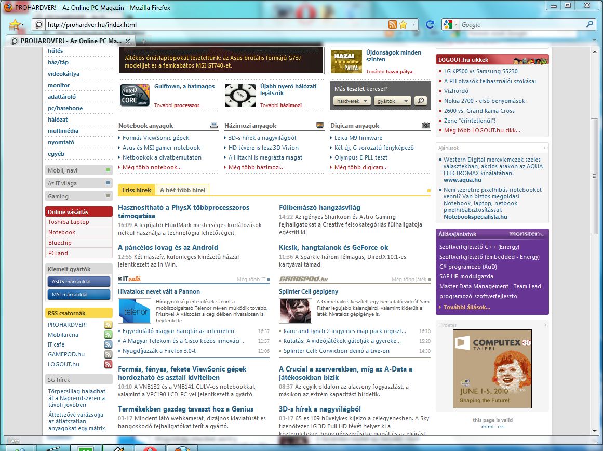Open the address bar history dropdown arrow
The height and width of the screenshot is (451, 603).
[414, 24]
